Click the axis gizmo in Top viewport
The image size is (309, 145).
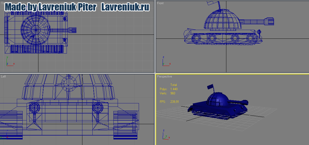coord(9,62)
